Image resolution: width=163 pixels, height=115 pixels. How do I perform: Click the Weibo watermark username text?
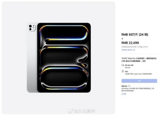(84, 111)
